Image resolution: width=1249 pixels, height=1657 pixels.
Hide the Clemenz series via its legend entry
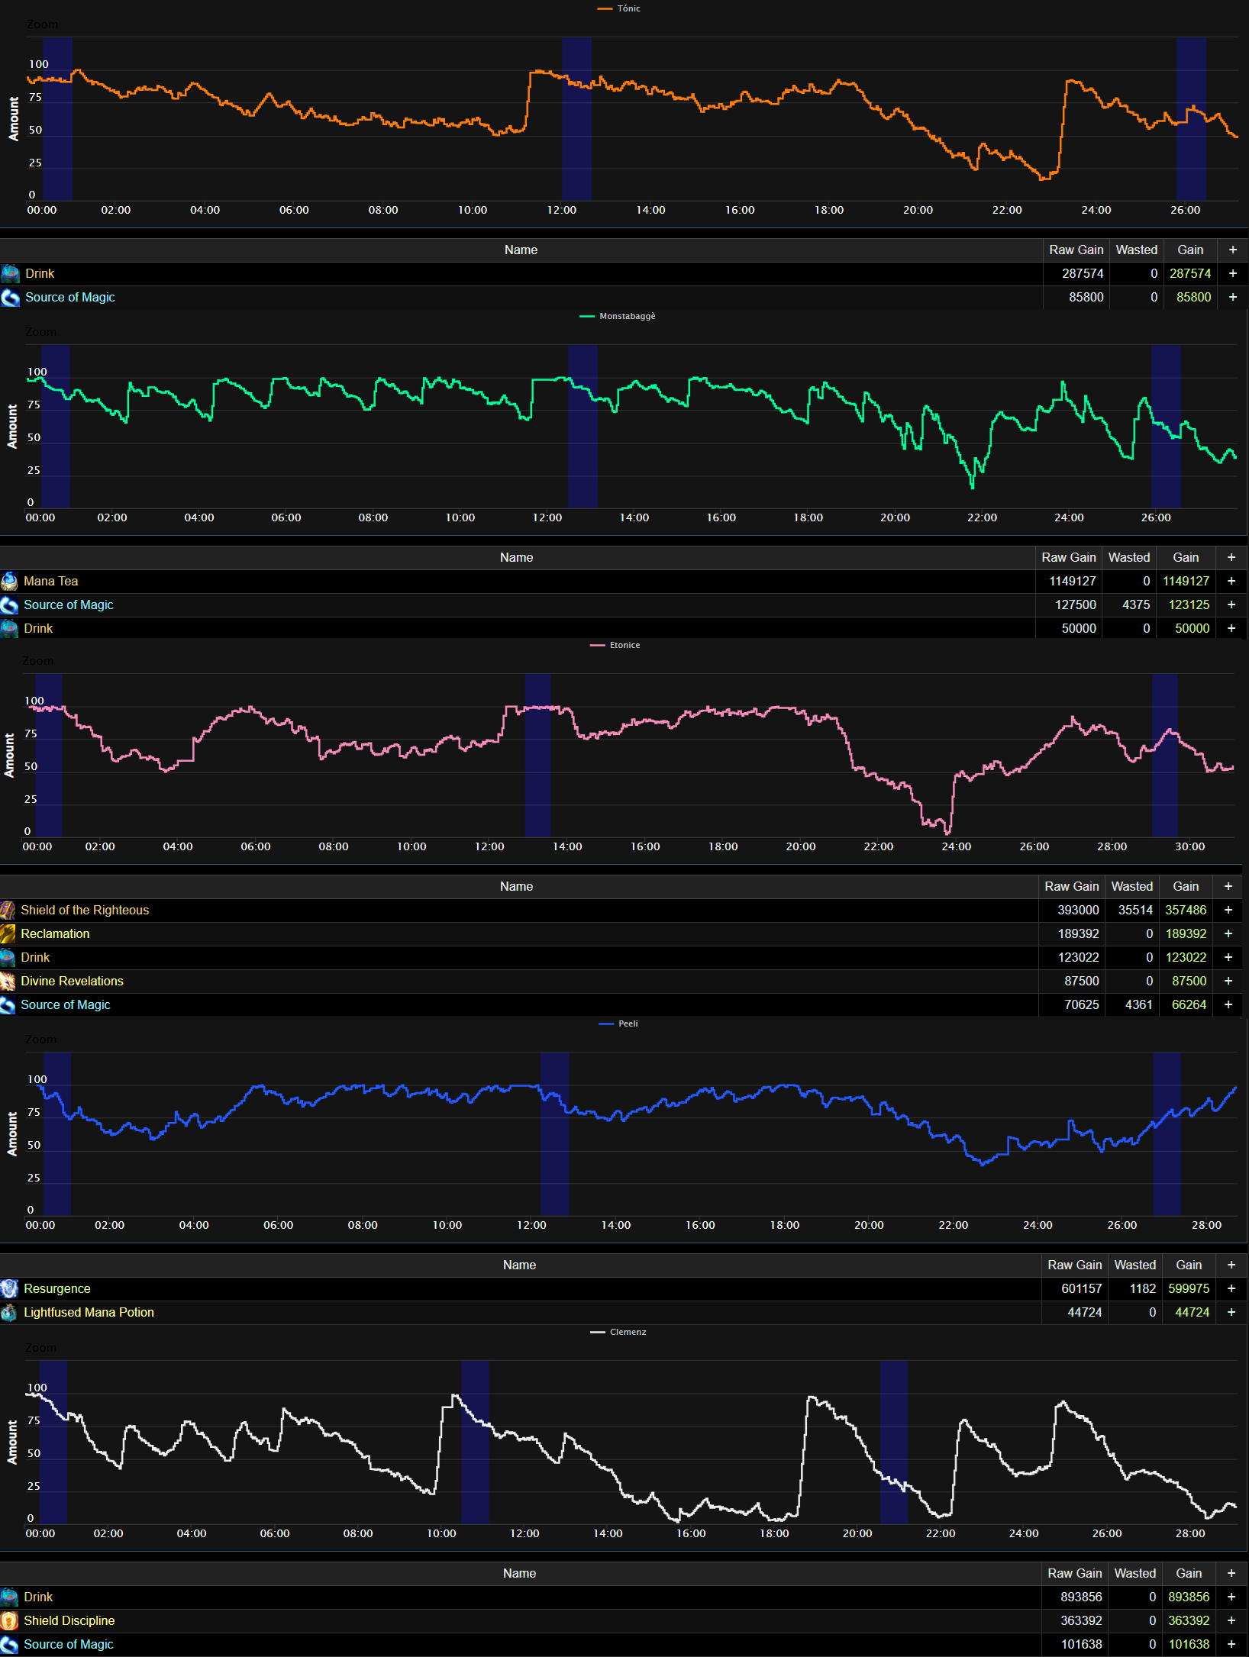point(618,1332)
